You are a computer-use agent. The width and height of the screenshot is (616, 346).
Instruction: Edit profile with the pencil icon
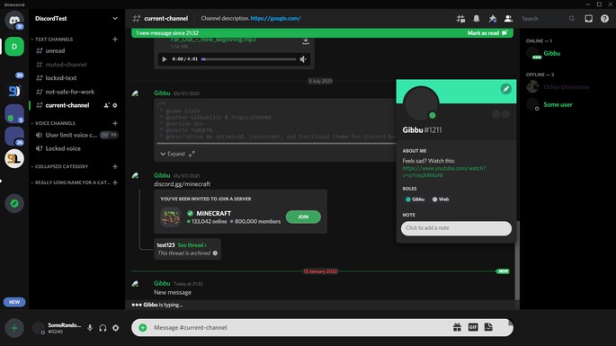505,89
